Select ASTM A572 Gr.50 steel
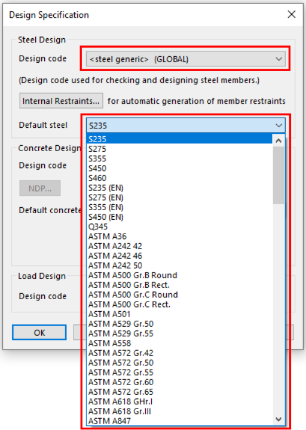 click(179, 363)
